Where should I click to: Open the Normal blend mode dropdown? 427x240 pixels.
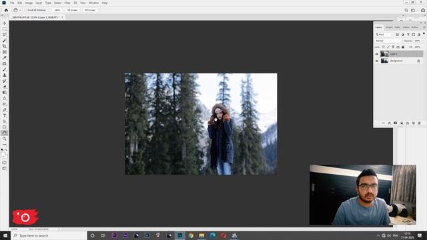388,41
